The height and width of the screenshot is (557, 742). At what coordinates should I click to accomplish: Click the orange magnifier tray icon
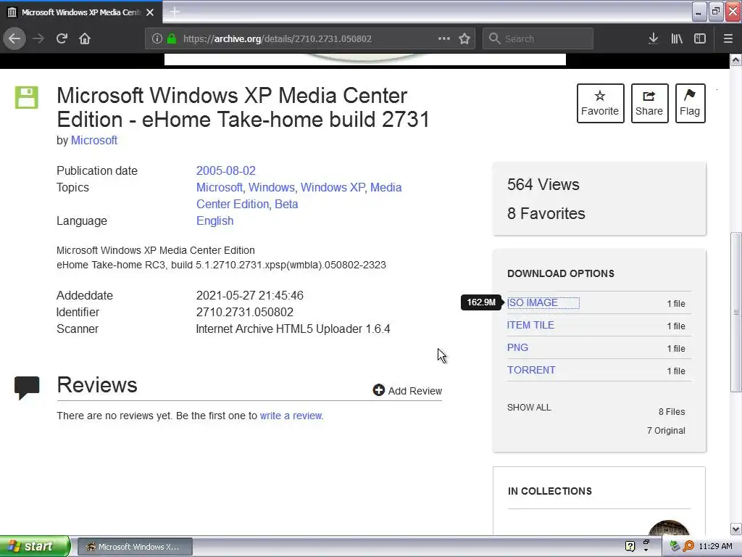[x=688, y=547]
